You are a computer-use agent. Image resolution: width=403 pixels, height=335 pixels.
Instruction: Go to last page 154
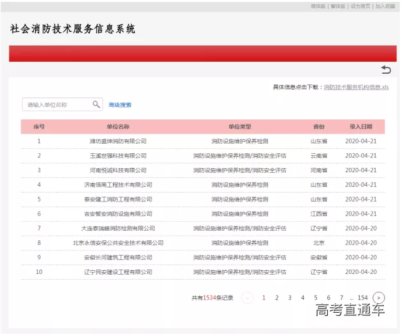(362, 297)
